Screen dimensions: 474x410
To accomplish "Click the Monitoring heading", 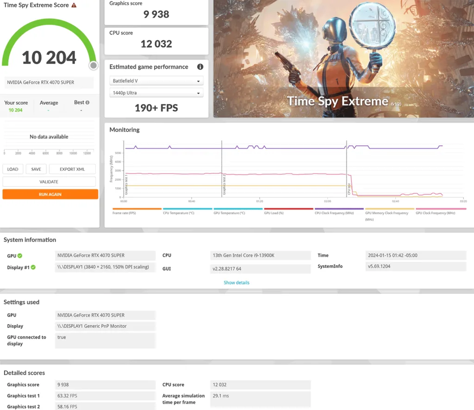I will click(x=125, y=130).
